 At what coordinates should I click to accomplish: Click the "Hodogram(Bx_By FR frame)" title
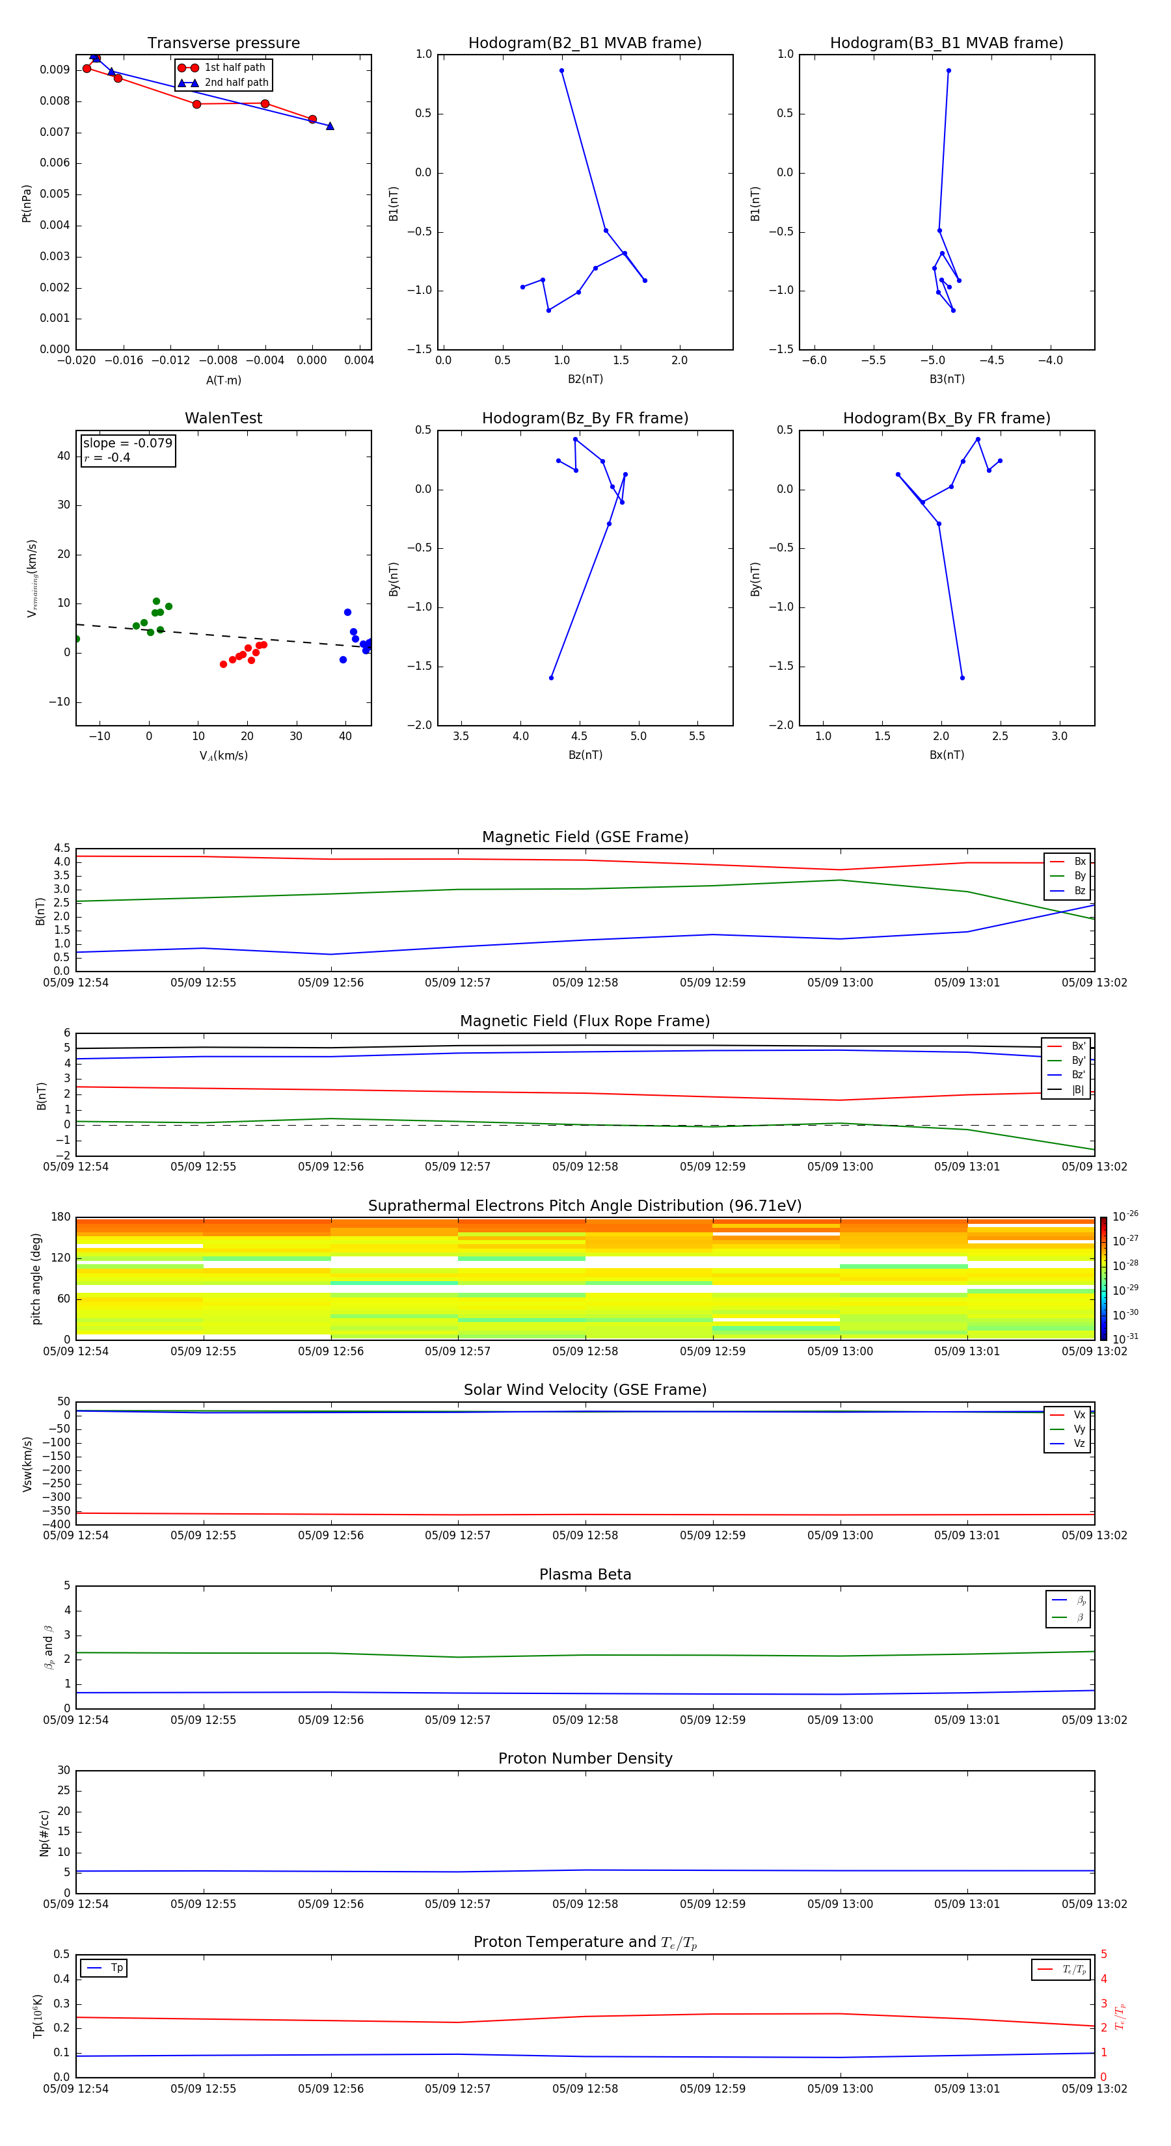pyautogui.click(x=947, y=418)
